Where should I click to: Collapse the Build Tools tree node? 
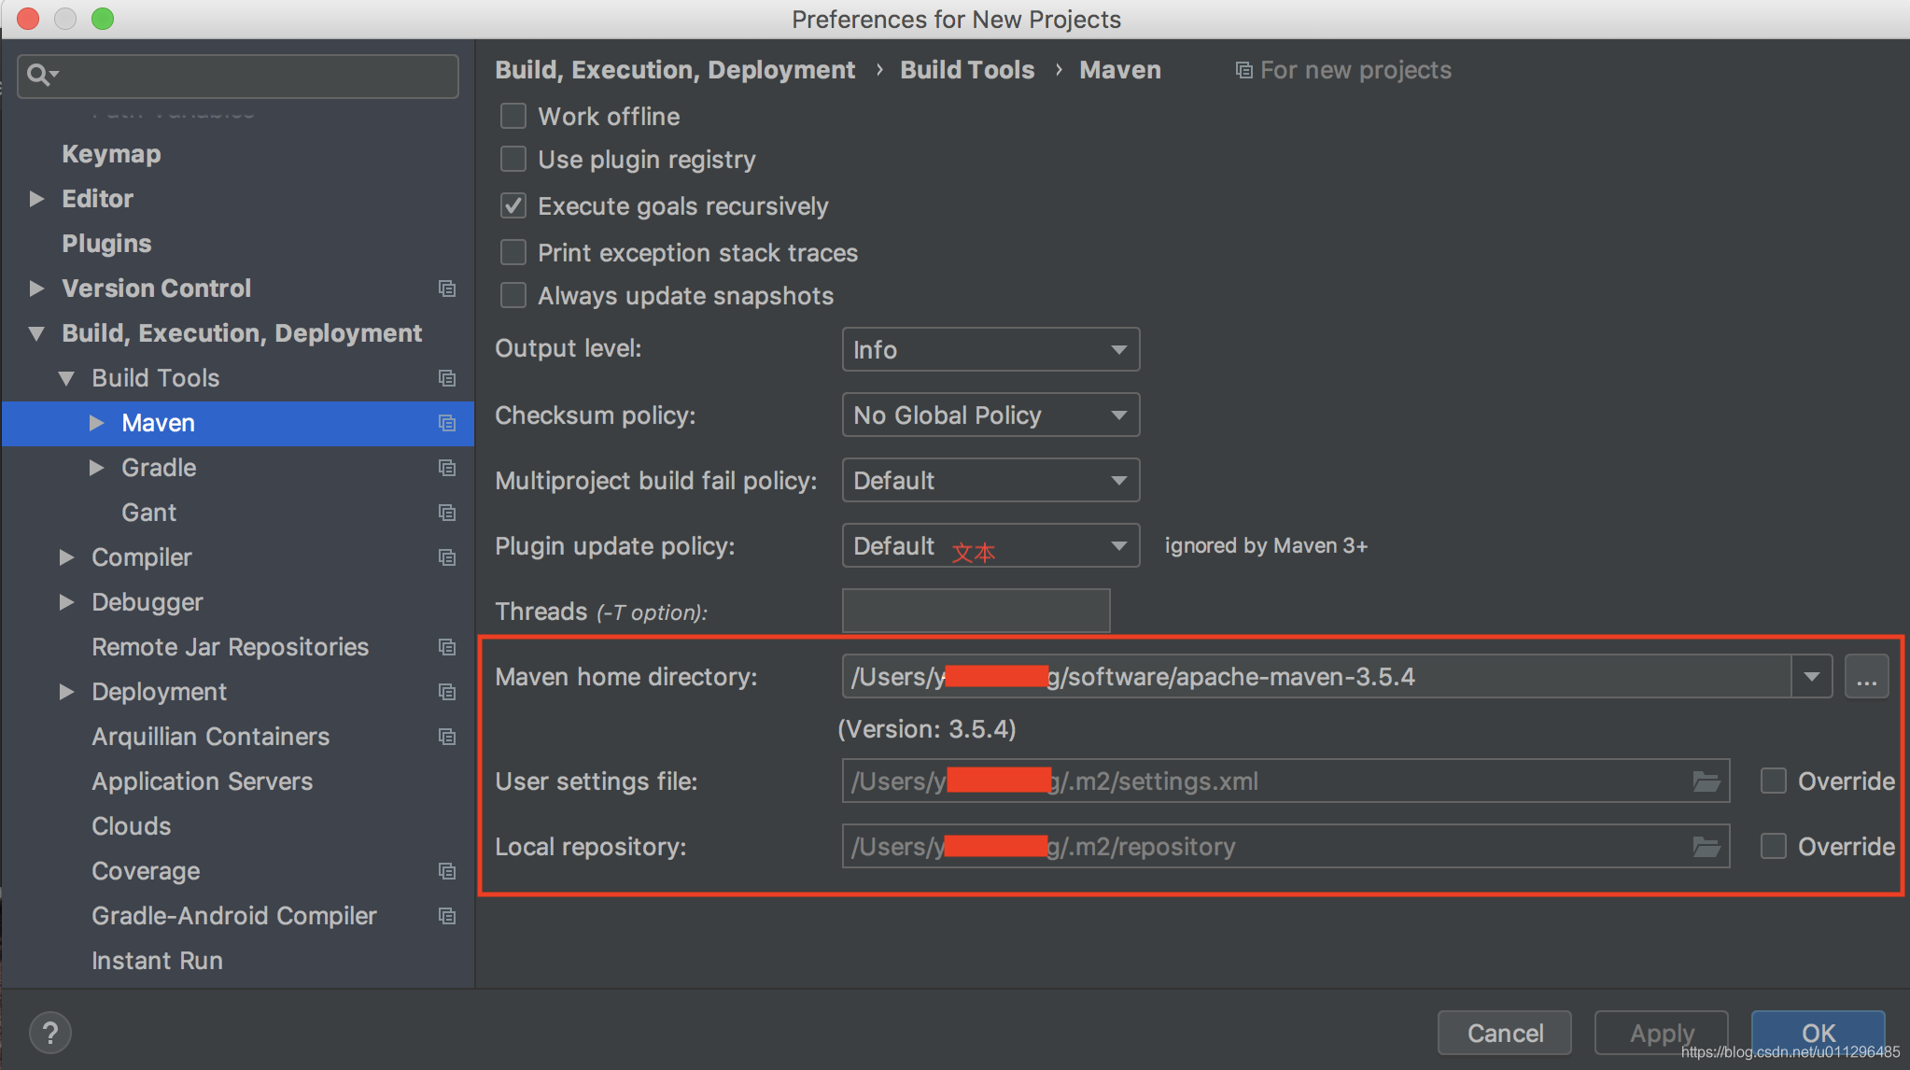(66, 378)
